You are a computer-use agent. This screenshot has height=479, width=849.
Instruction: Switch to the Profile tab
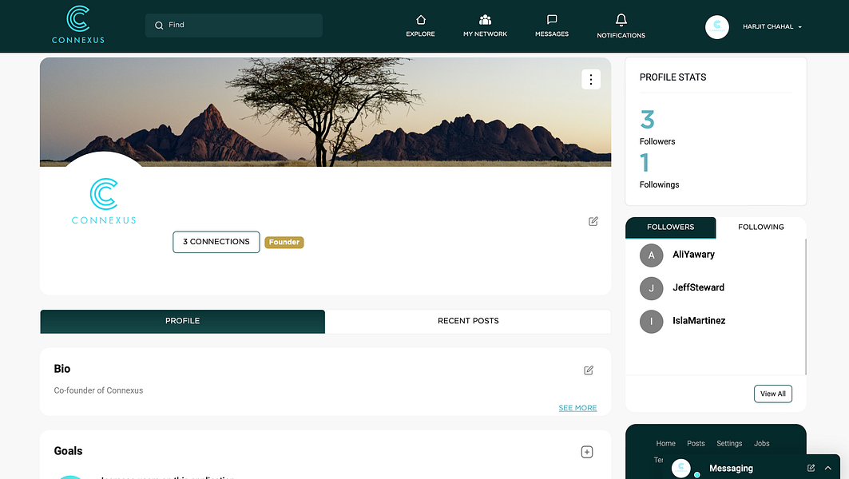pyautogui.click(x=182, y=321)
